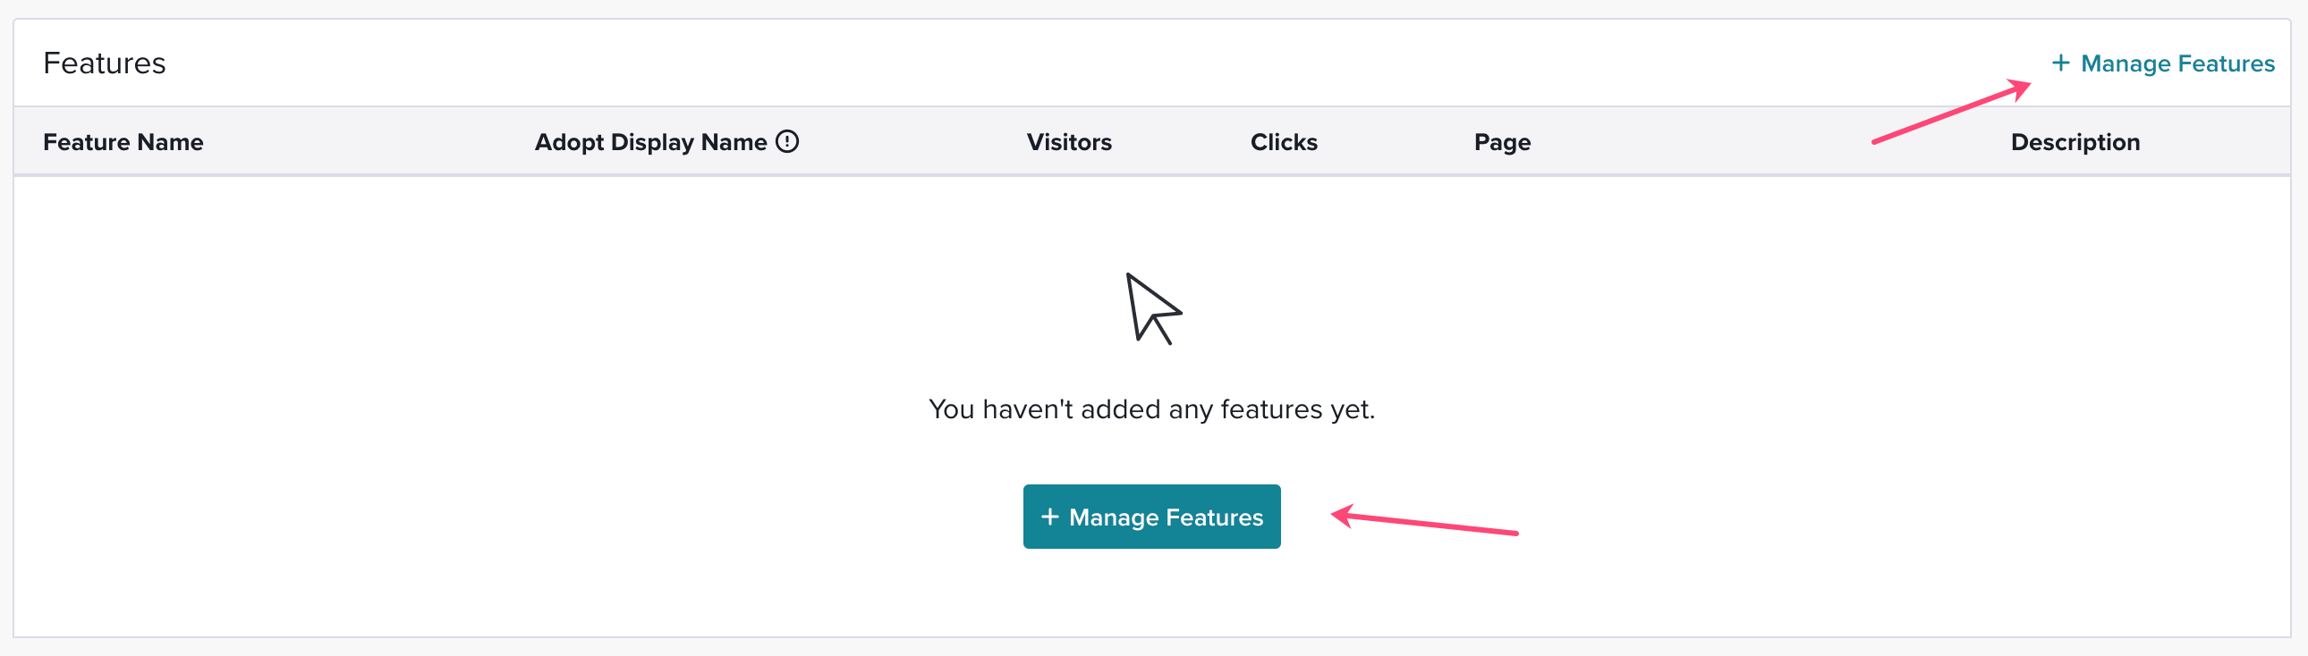
Task: Select the Adopt Display Name column header
Action: pos(650,142)
